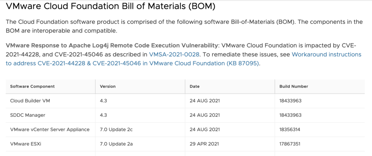Click the Cloud Builder VM date 24 AUG 2021

coord(205,101)
